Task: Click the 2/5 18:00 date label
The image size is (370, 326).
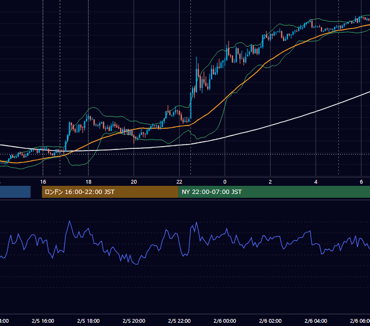Action: pyautogui.click(x=89, y=321)
